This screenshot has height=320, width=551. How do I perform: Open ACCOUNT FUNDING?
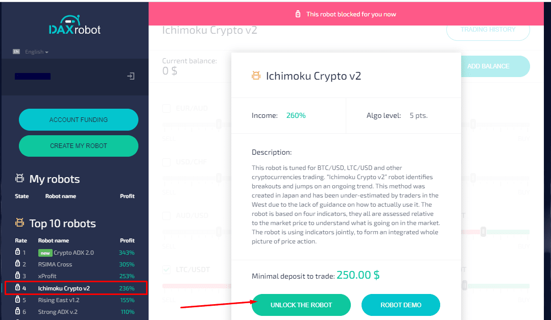[x=78, y=120]
